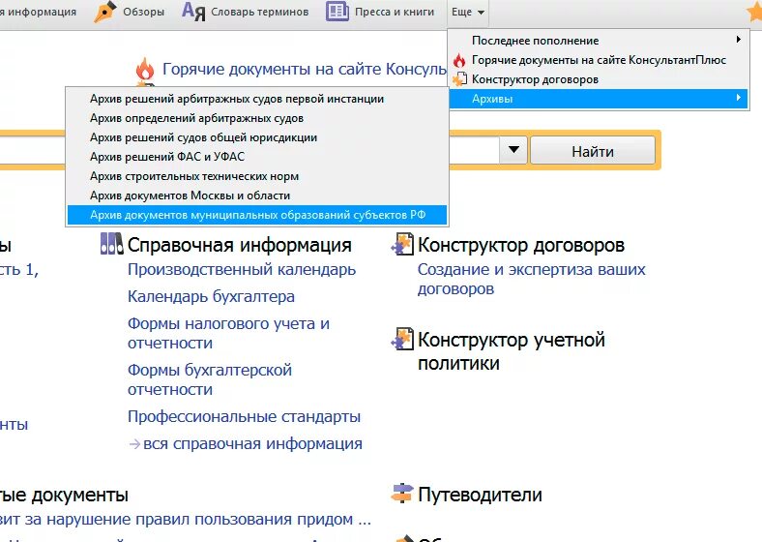
Task: Open Создание и экспертиза ваших договоров link
Action: point(531,279)
